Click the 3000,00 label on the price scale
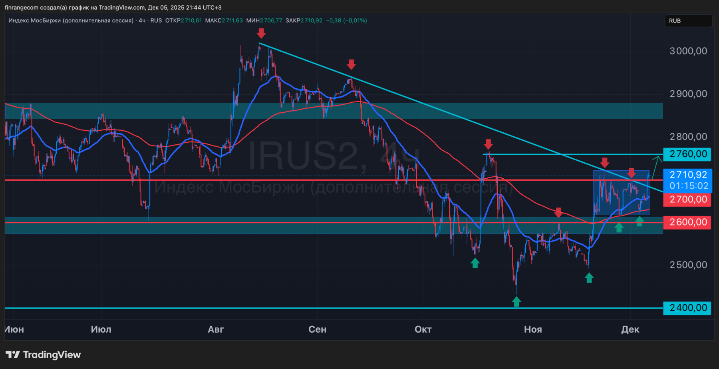This screenshot has width=719, height=369. pos(688,51)
